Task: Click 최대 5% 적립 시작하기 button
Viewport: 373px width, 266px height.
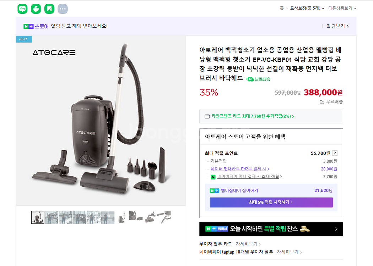Action: (x=271, y=203)
